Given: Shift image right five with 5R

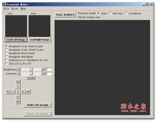Looking at the screenshot, I should [28, 92].
